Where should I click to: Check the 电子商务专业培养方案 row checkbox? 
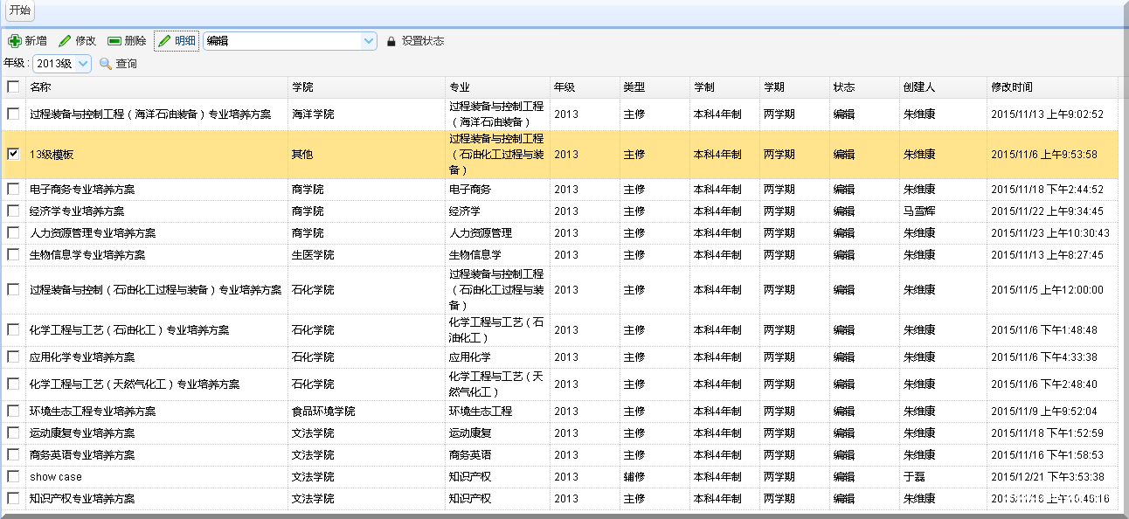coord(13,189)
